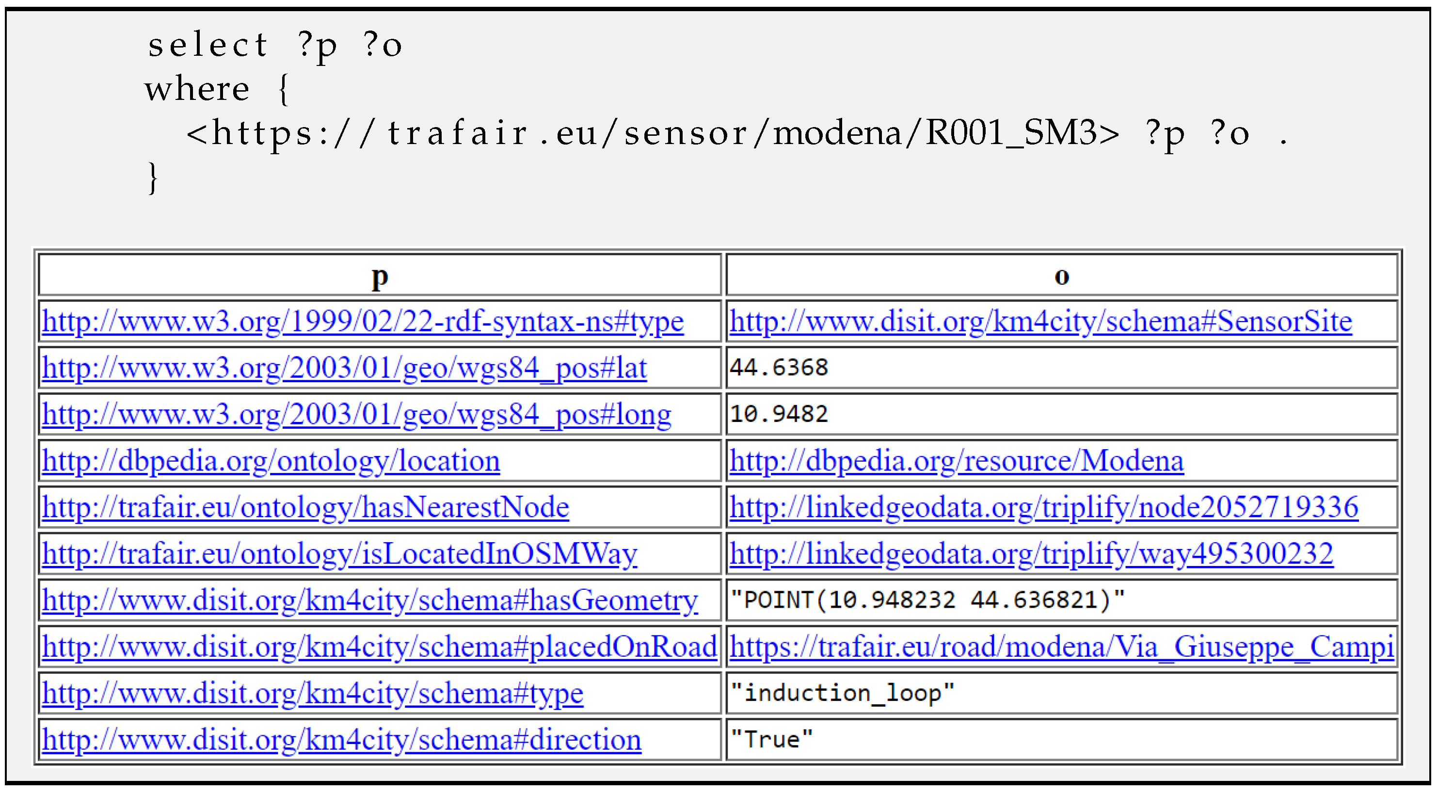Open the wgs84_pos#lat predicate link

tap(344, 369)
